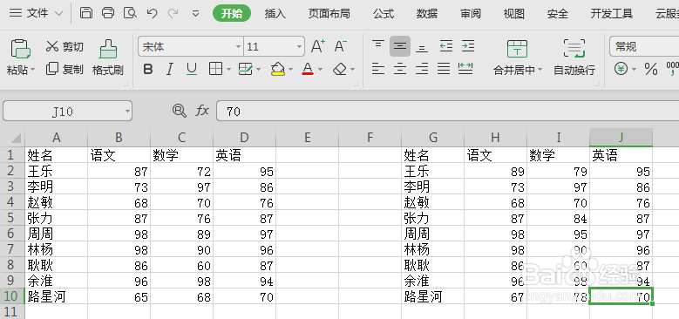This screenshot has width=679, height=319.
Task: Open the 审阅 tab
Action: (471, 14)
